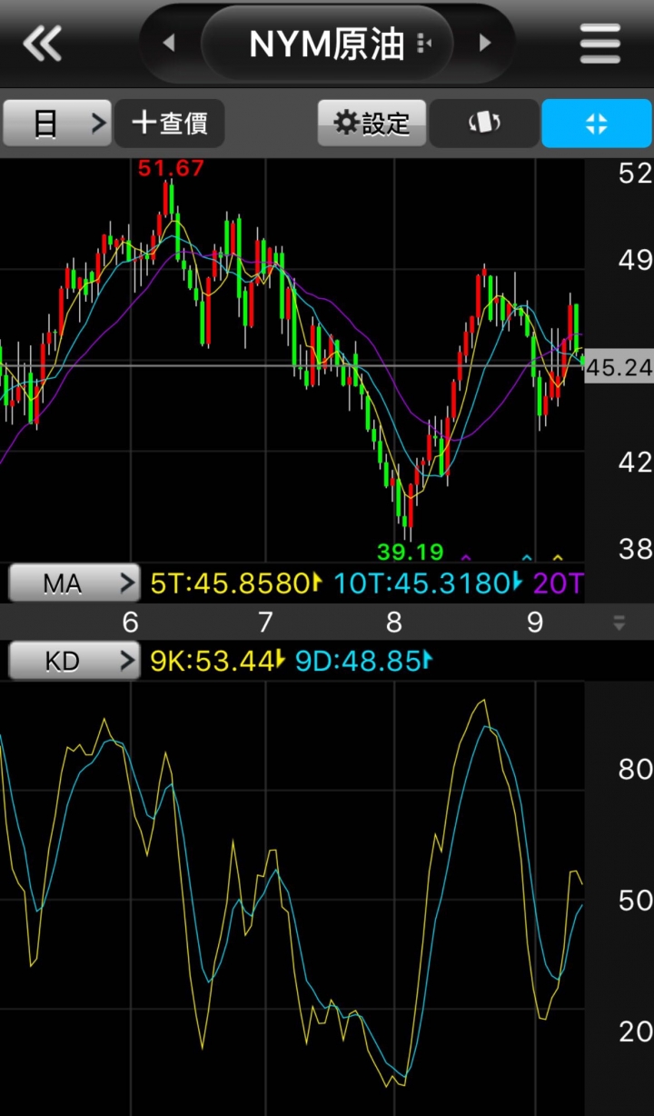Tap the 38 price axis label
Image resolution: width=654 pixels, height=1116 pixels.
pyautogui.click(x=635, y=548)
